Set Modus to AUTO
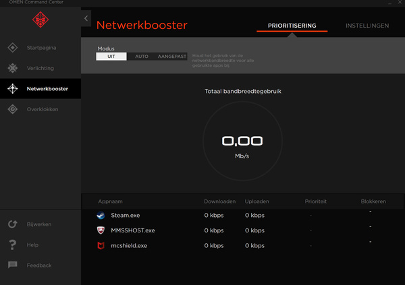The image size is (405, 285). (142, 57)
